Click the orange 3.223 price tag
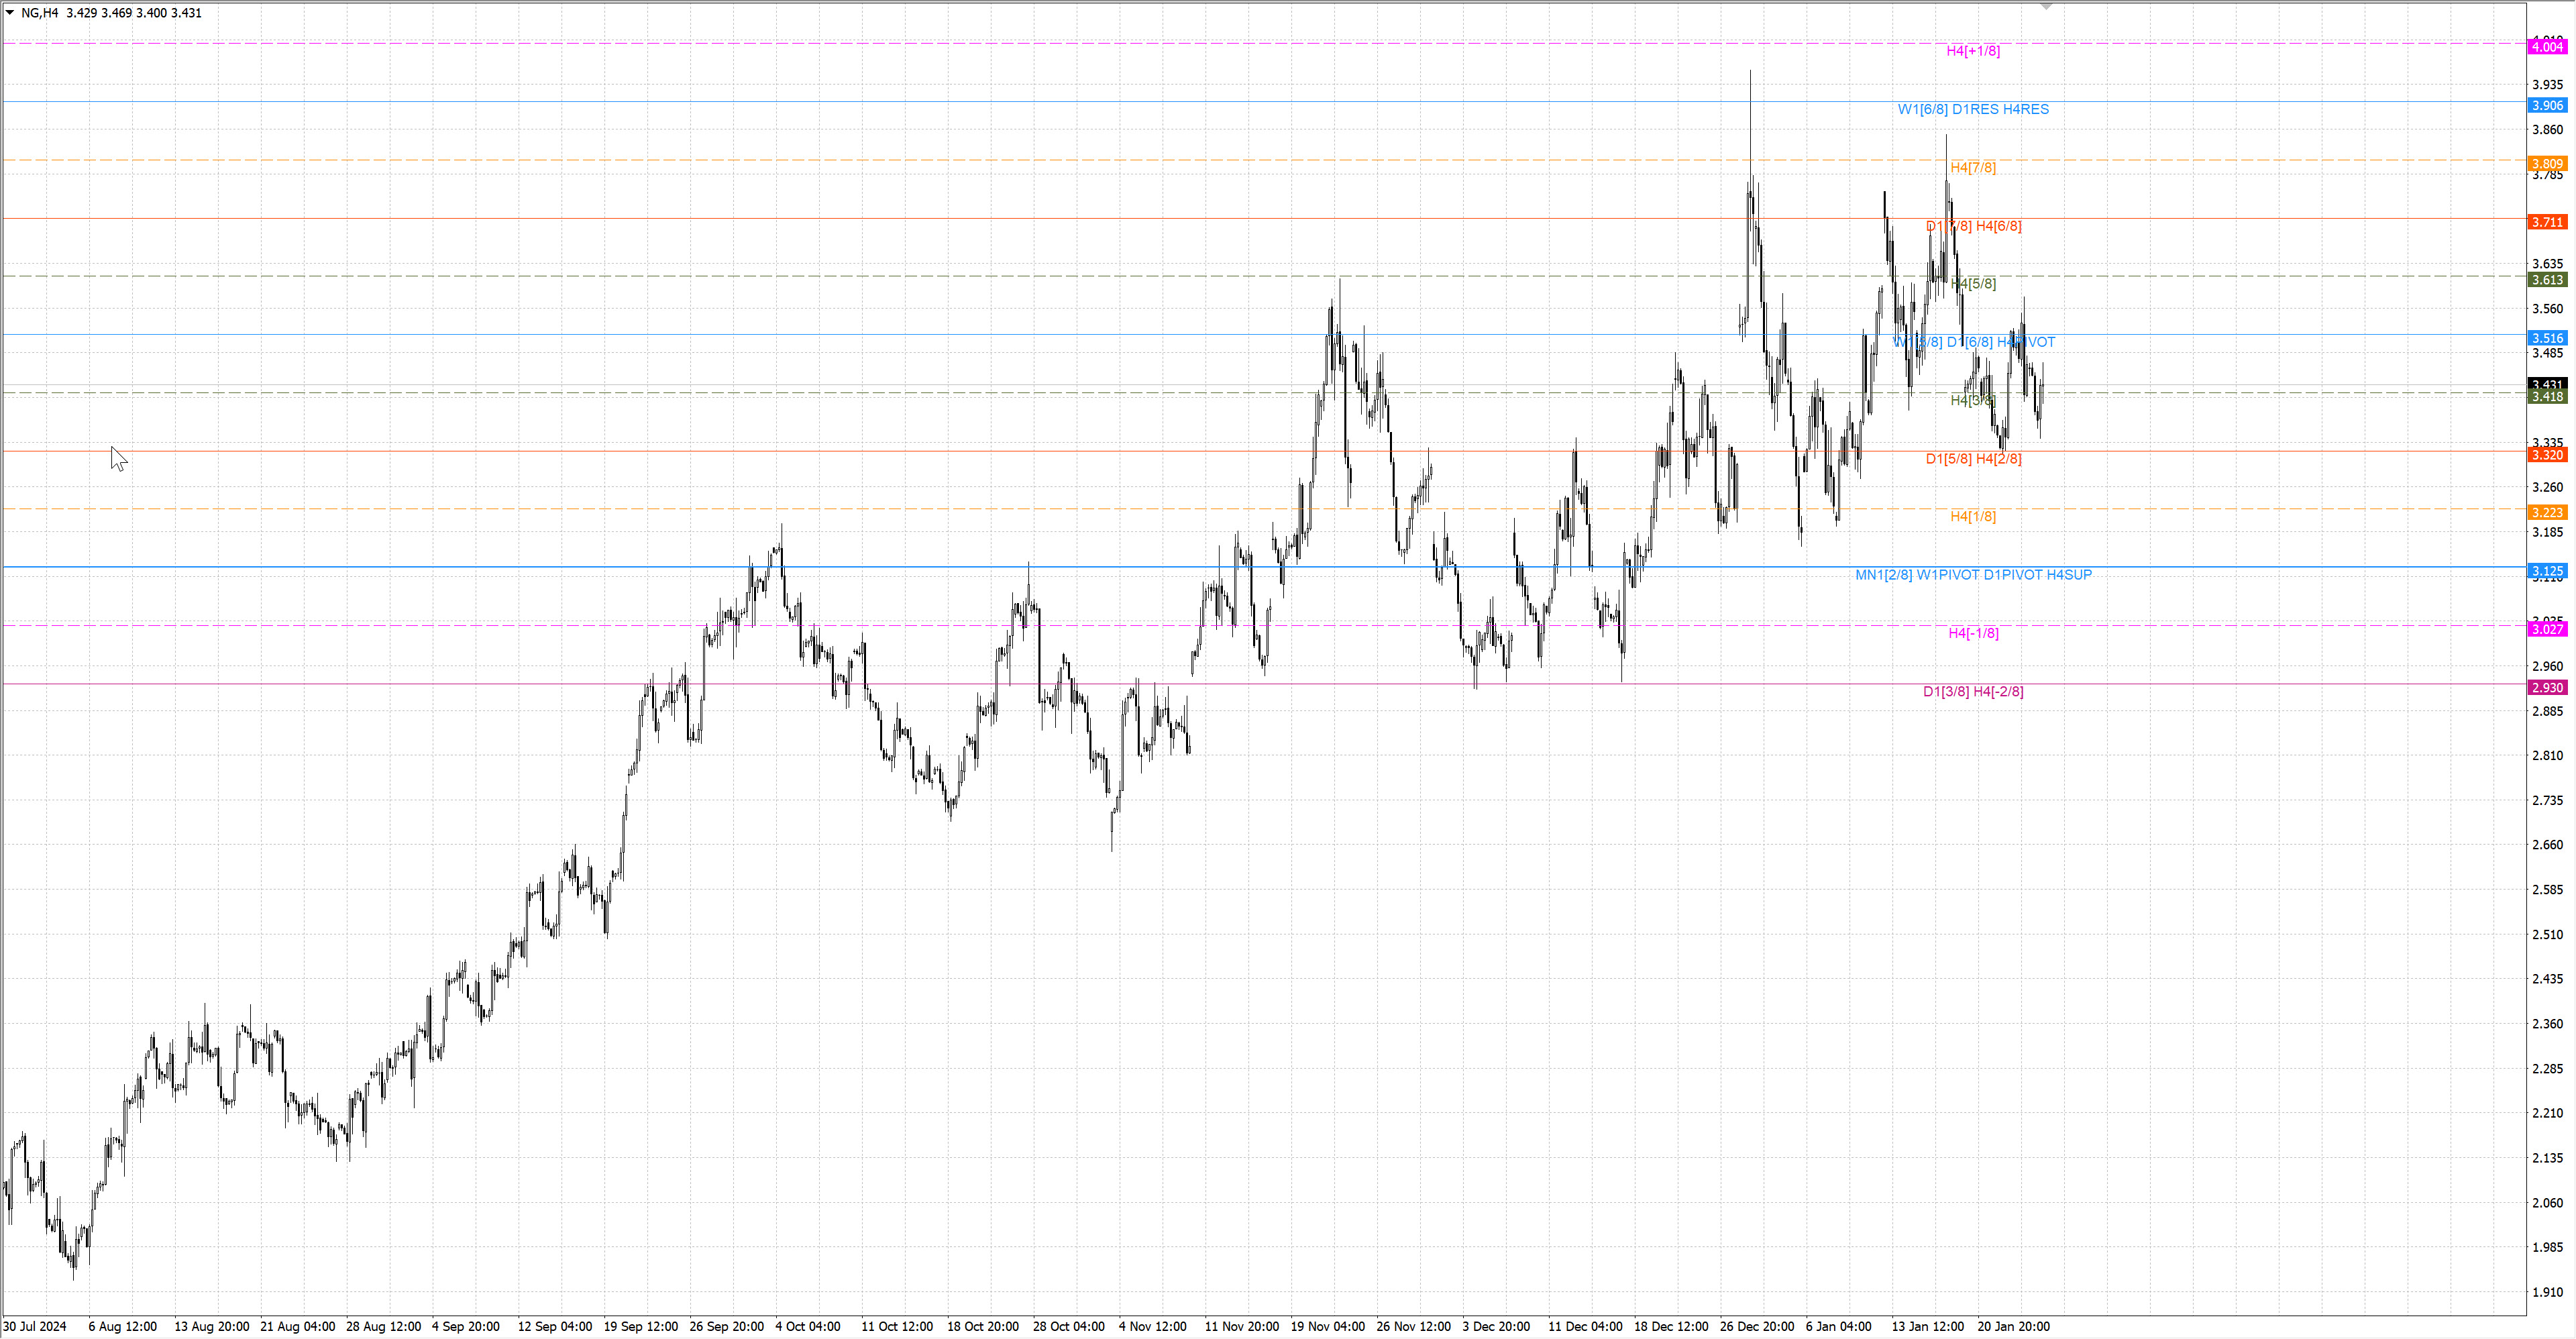Viewport: 2576px width, 1339px height. coord(2547,513)
